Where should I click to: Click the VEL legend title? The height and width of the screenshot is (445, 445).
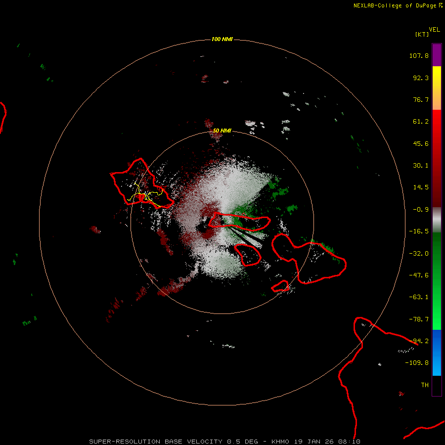click(x=434, y=30)
